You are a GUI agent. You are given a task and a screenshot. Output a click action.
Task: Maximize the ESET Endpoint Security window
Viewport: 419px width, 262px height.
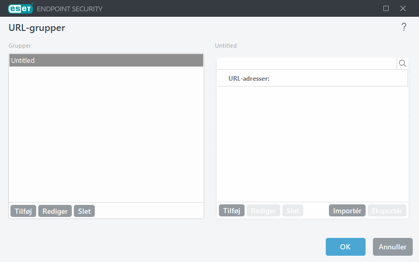[386, 8]
